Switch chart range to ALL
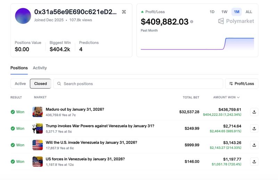Screen dimensions: 278x180 point(249,12)
